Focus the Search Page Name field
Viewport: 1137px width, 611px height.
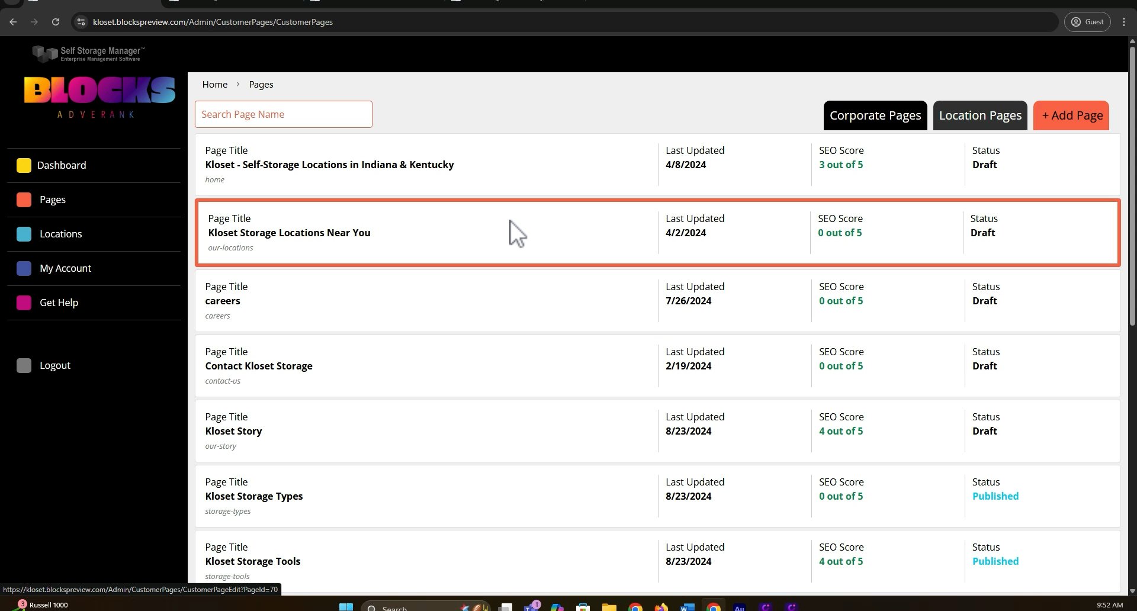(284, 114)
